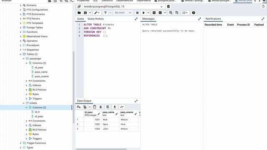
Task: Select the pass_sname column in passenger
Action: [42, 77]
